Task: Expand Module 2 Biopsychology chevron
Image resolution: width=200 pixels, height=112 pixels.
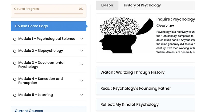Action: [x=82, y=51]
